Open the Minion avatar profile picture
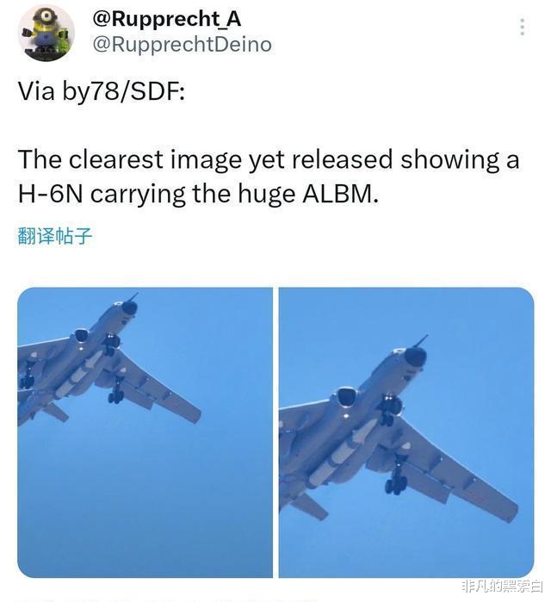The image size is (551, 602). point(46,33)
